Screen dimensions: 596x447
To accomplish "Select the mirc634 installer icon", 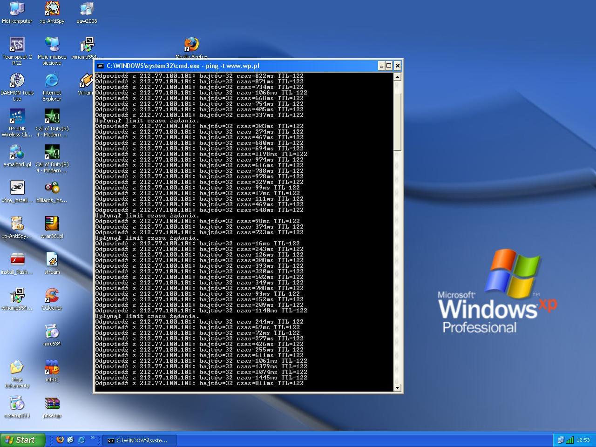I will (x=52, y=335).
